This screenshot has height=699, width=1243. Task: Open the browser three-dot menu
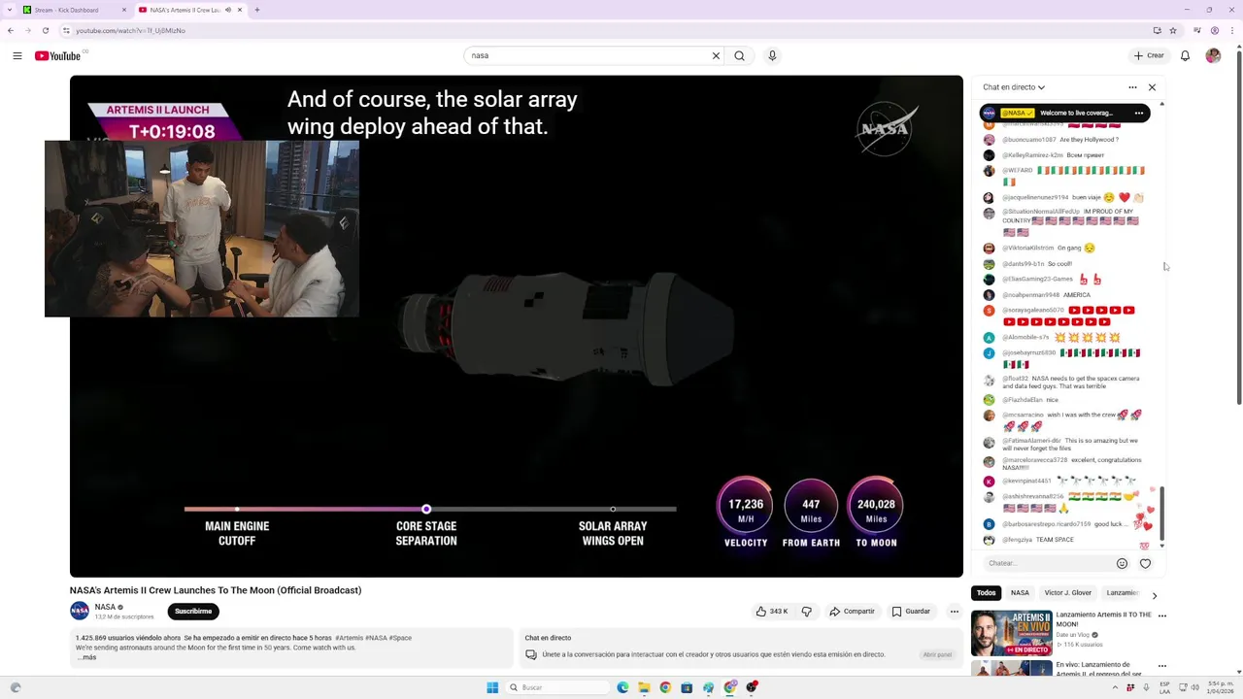click(1230, 30)
